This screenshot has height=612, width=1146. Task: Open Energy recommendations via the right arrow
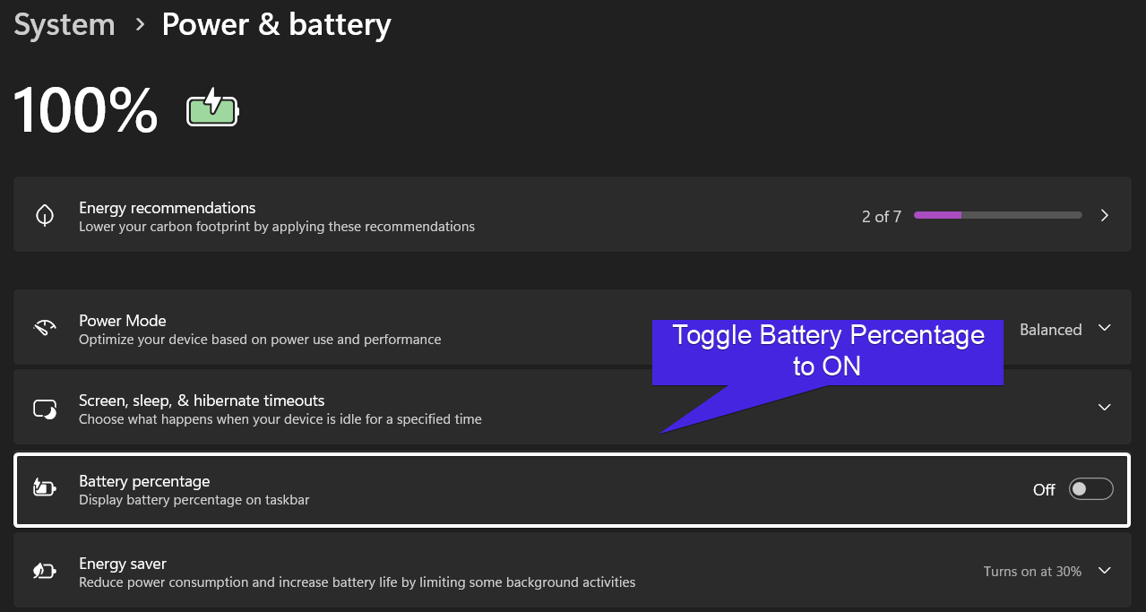click(1104, 214)
